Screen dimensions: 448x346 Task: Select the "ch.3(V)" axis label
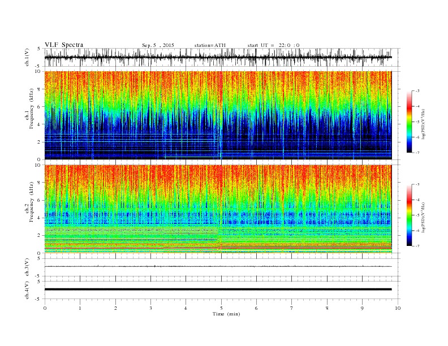point(27,267)
